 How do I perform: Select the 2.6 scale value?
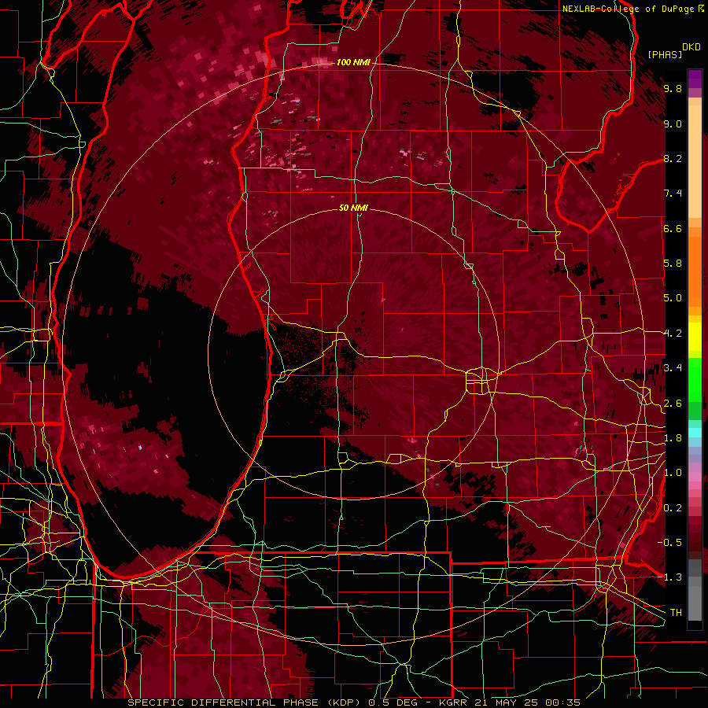673,404
